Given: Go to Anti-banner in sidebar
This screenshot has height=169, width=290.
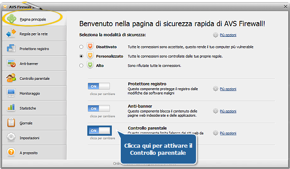Looking at the screenshot, I should coord(34,63).
